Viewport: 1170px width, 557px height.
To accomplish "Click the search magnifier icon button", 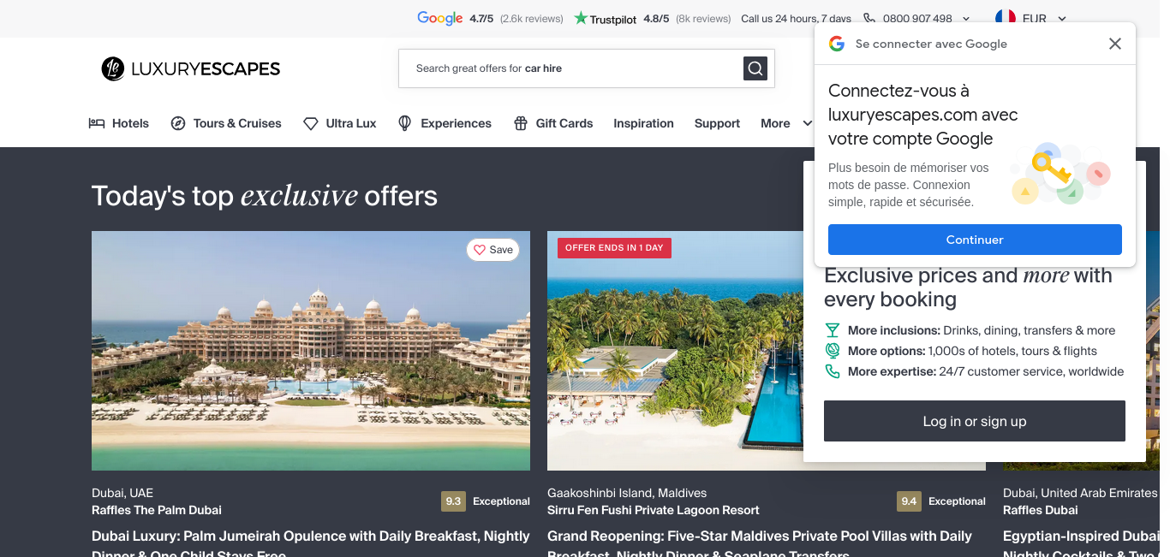I will (755, 68).
